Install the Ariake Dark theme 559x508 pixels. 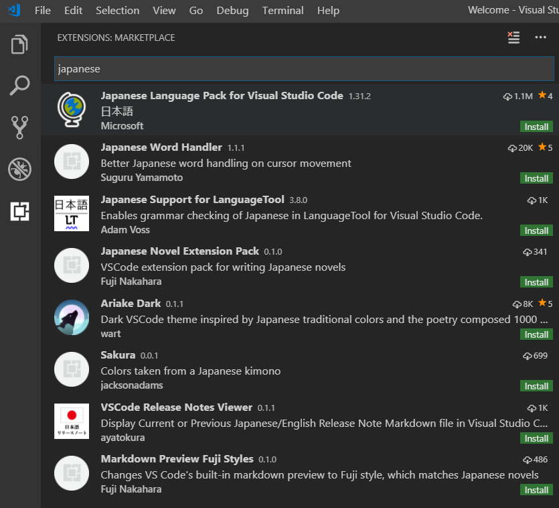point(536,334)
